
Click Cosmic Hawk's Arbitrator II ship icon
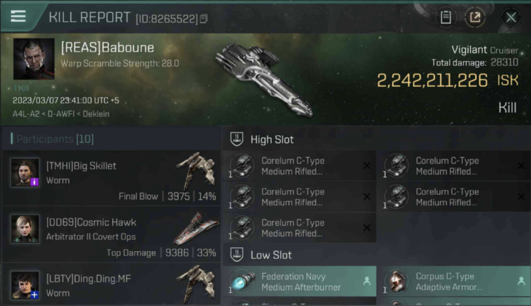tap(196, 228)
